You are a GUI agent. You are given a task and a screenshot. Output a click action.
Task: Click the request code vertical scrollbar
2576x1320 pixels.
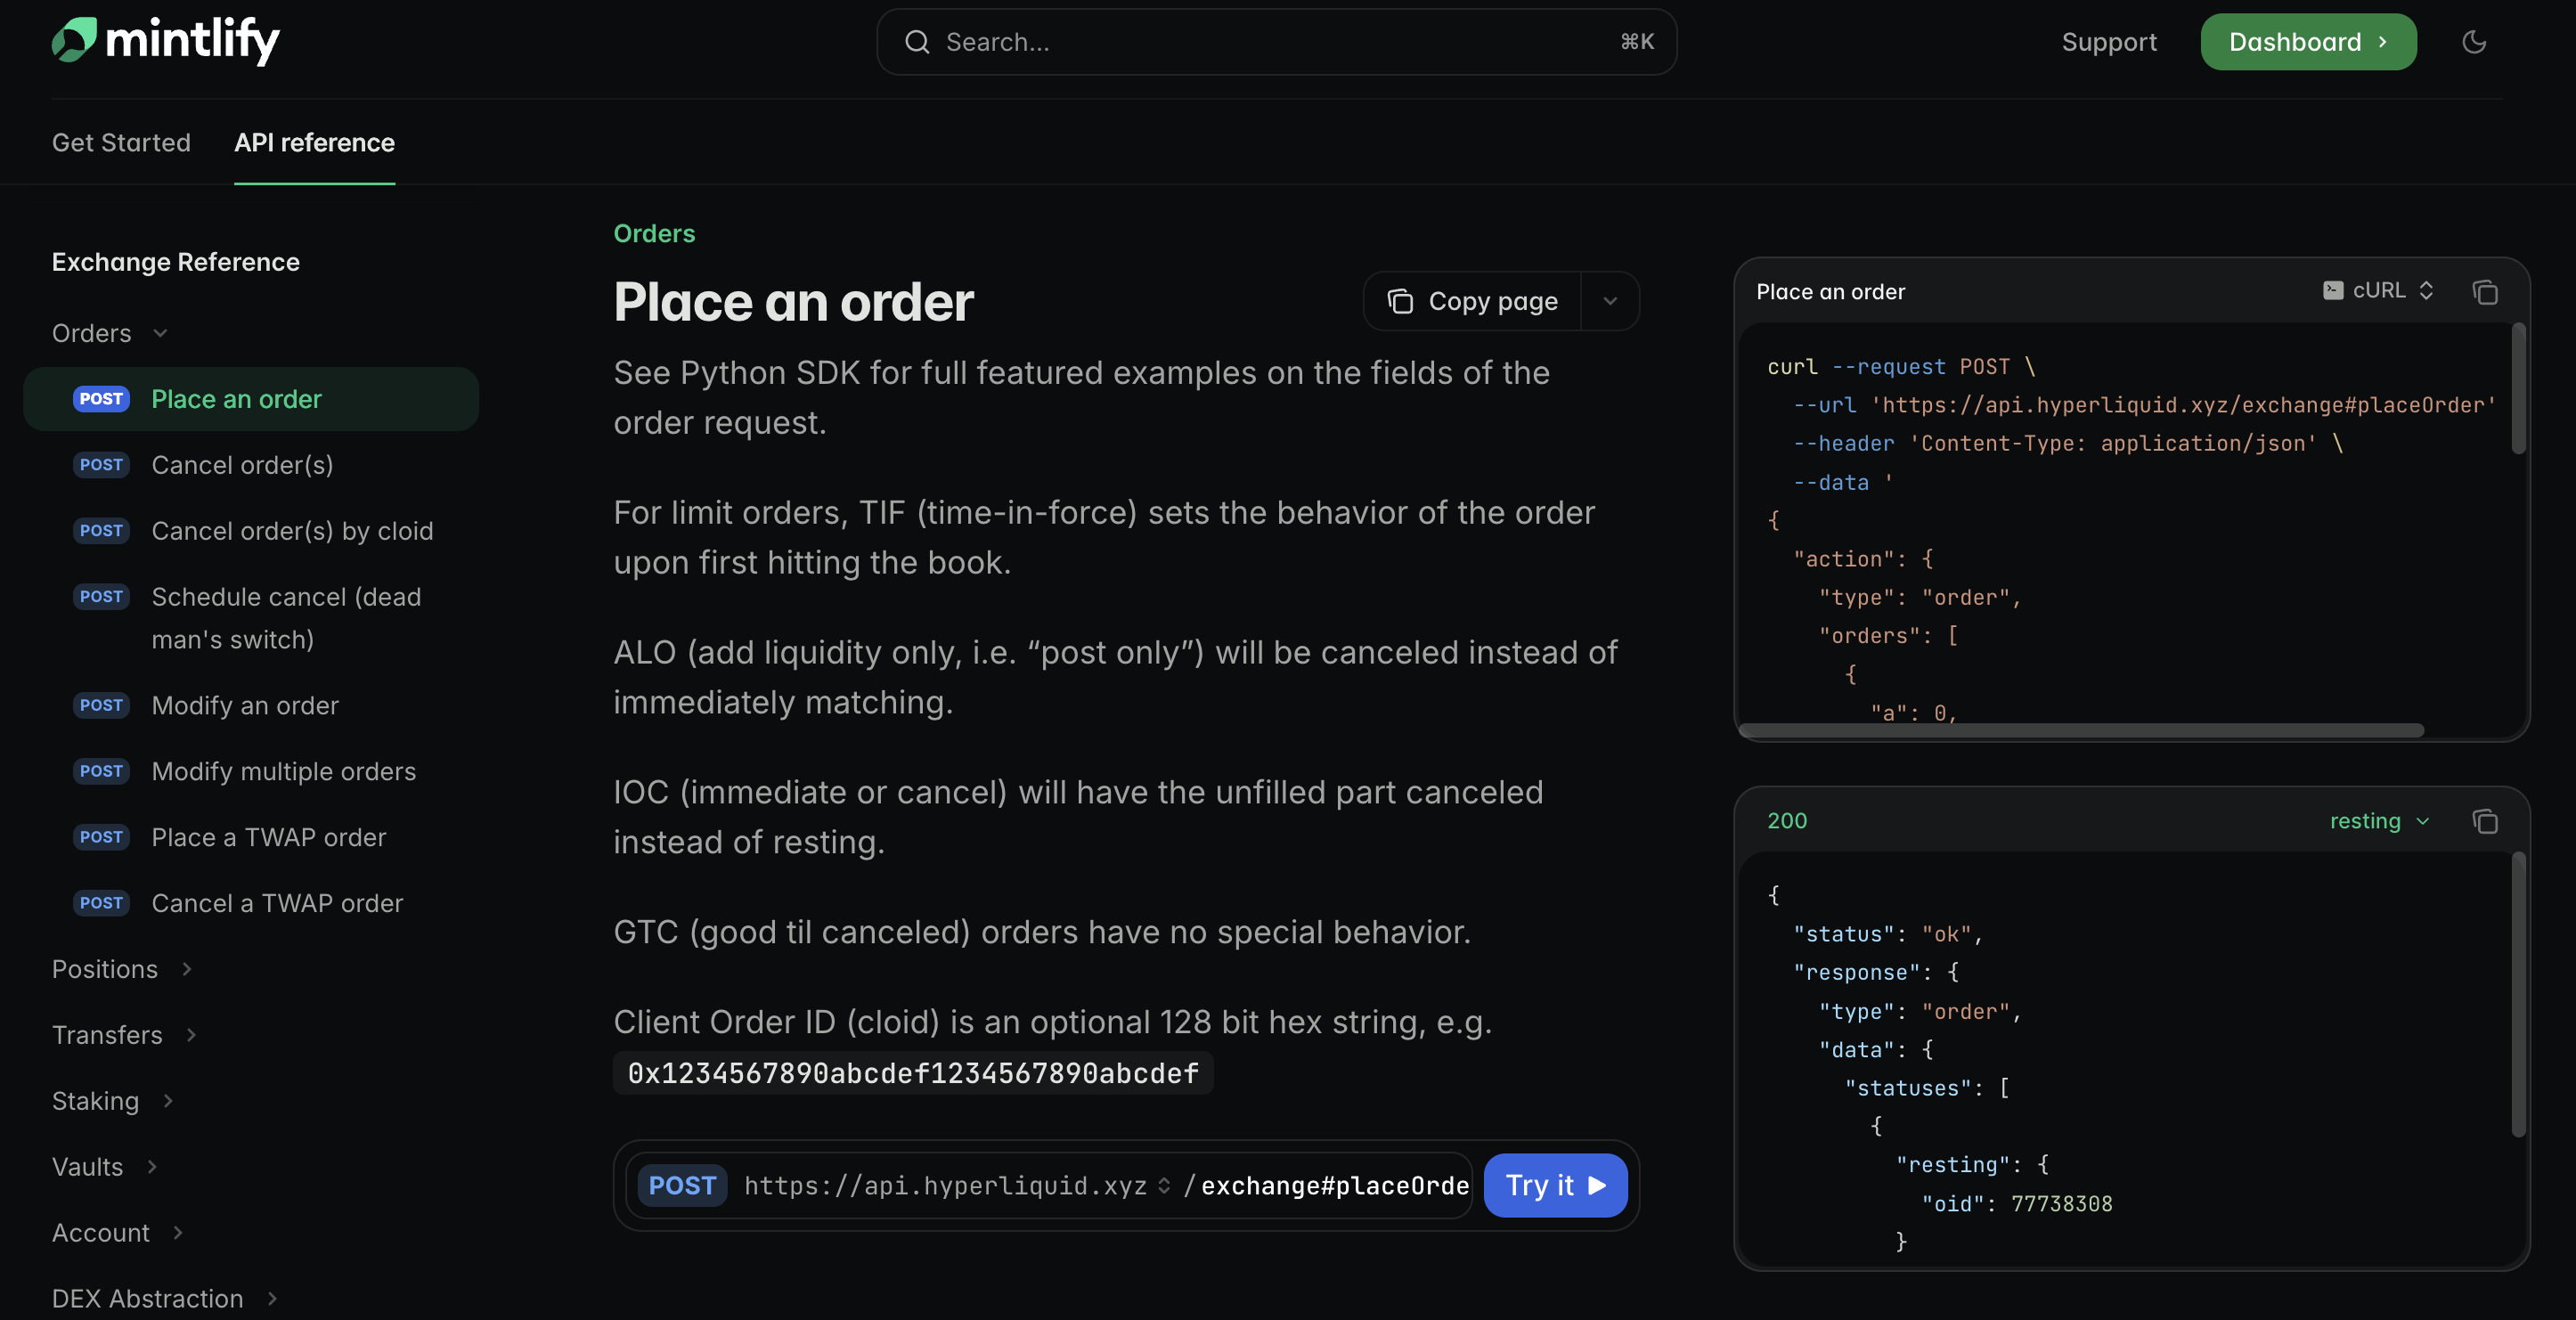pos(2518,390)
